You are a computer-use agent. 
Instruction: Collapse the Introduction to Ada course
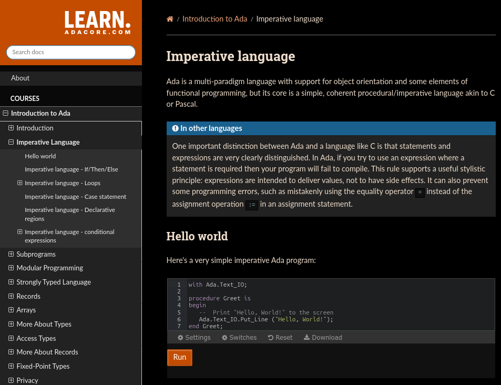pos(6,113)
